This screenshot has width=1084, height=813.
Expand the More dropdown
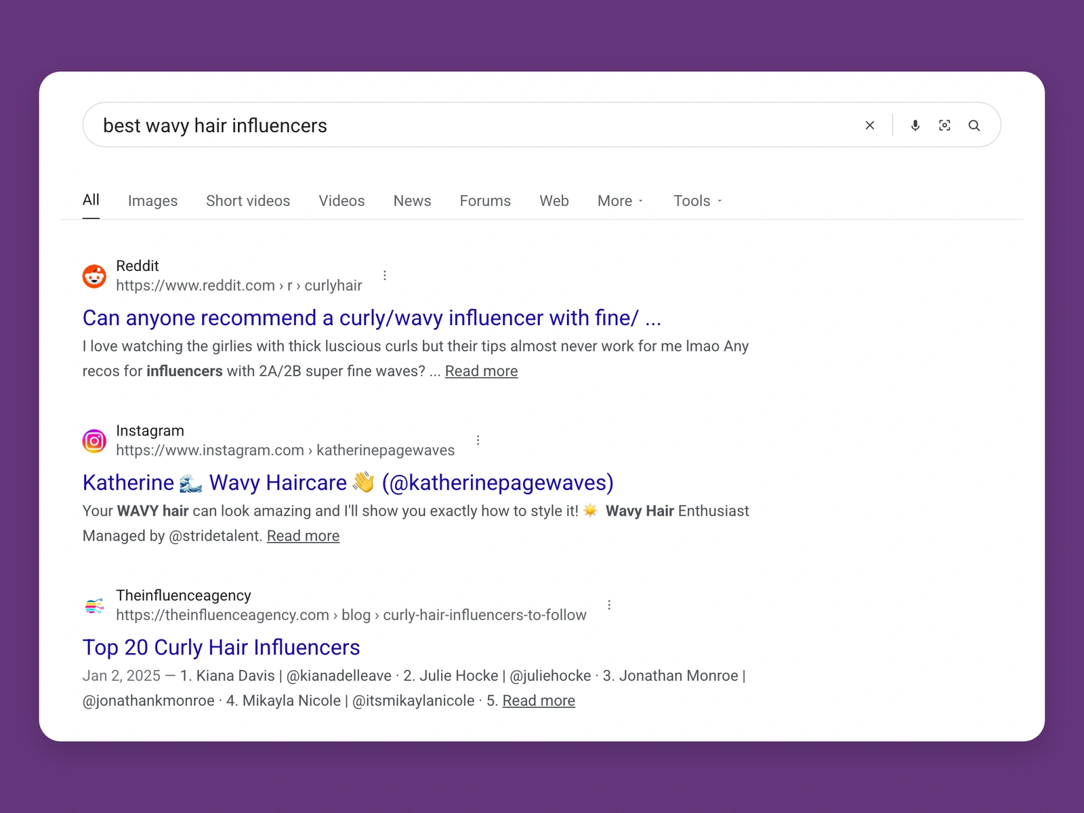coord(620,201)
